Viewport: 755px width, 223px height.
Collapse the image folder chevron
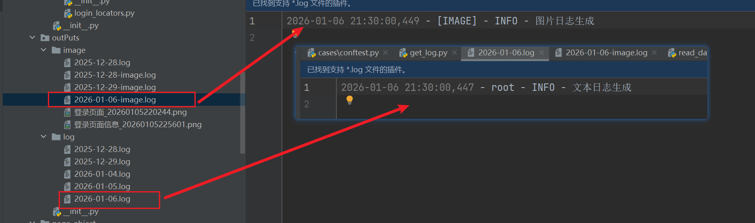(44, 50)
